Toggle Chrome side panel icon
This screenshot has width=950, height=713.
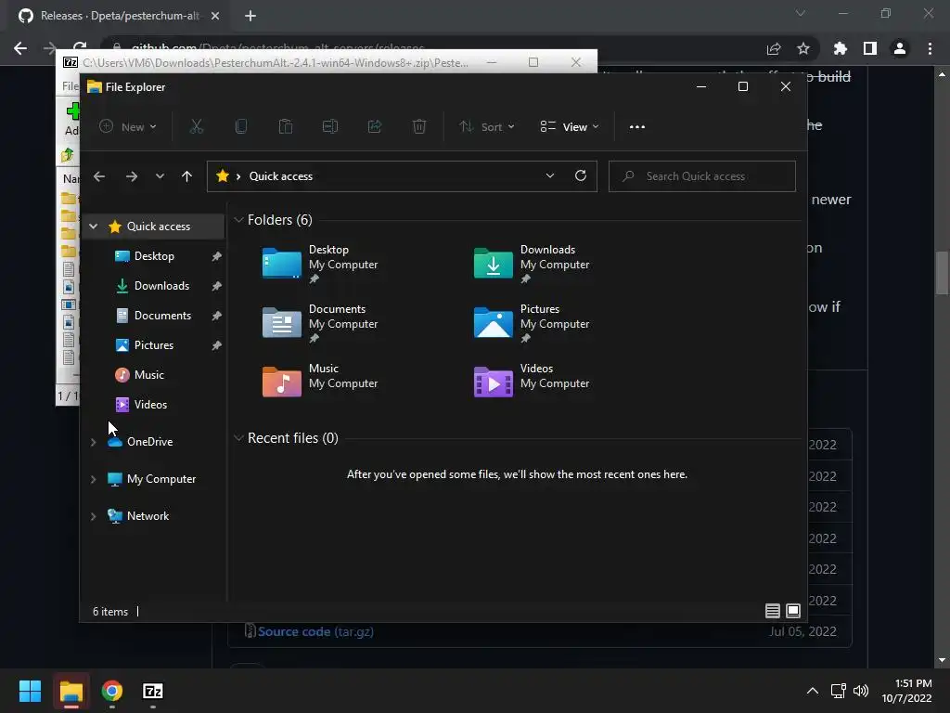870,48
